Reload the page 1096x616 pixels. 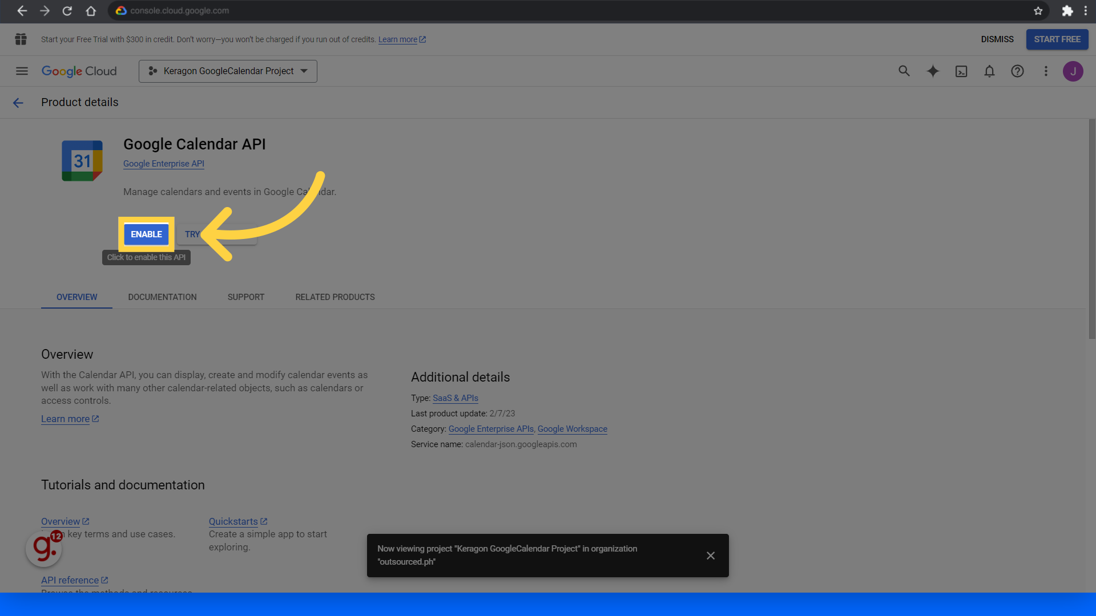(x=67, y=11)
